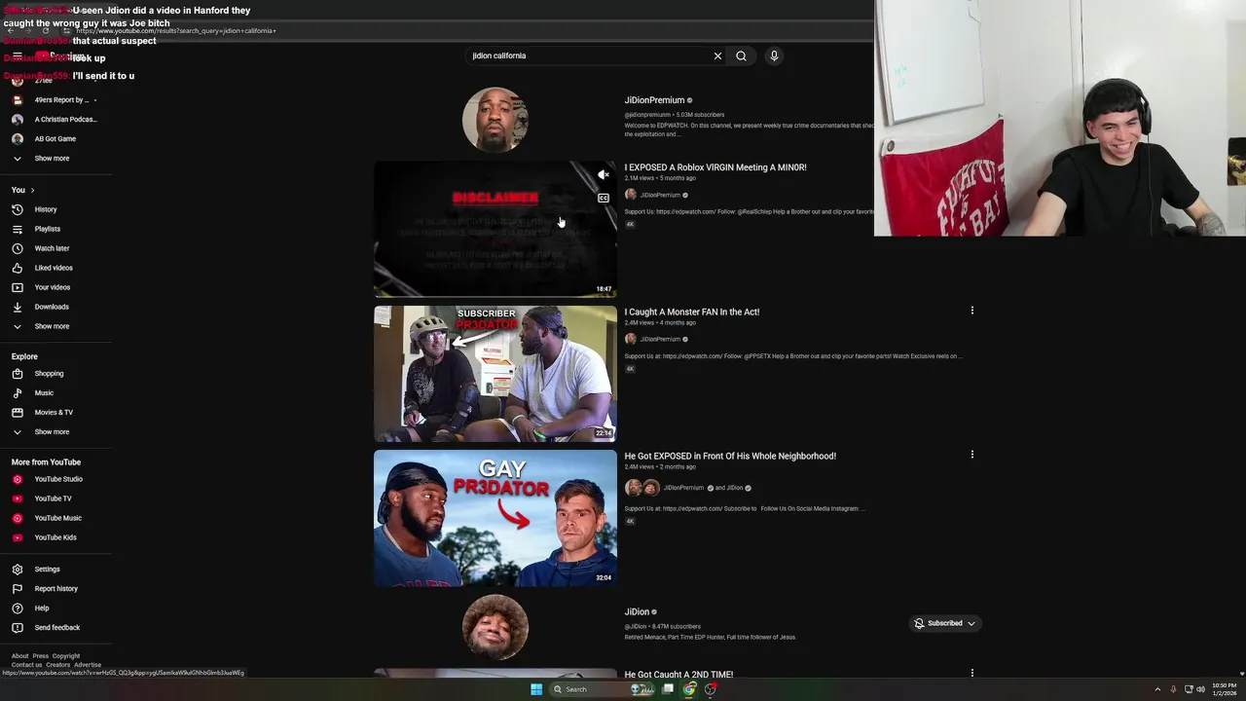Open the You section chevron
Image resolution: width=1246 pixels, height=701 pixels.
click(x=32, y=190)
